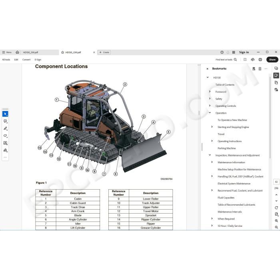
Task: Open Table of Contents bookmark
Action: tap(225, 85)
